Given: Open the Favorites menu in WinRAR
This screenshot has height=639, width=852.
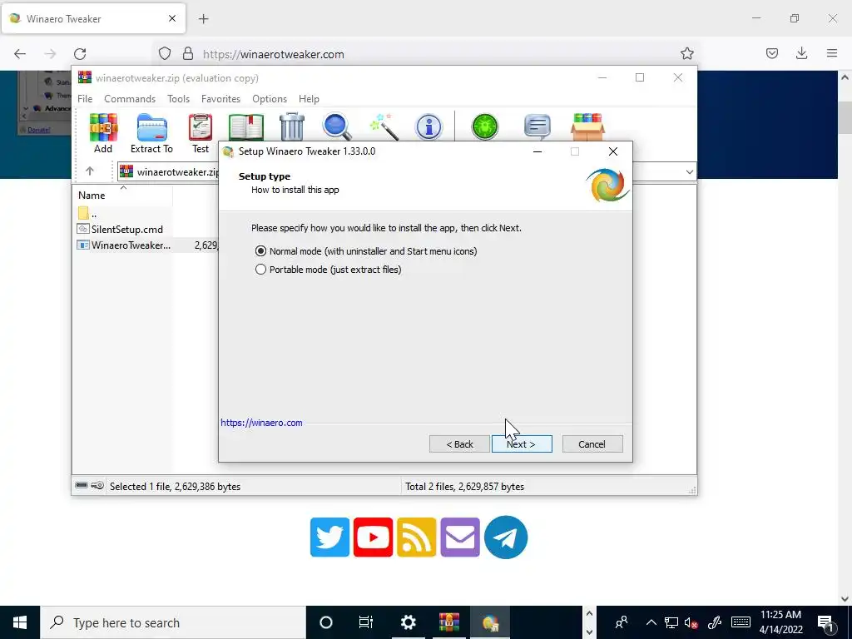Looking at the screenshot, I should (220, 99).
